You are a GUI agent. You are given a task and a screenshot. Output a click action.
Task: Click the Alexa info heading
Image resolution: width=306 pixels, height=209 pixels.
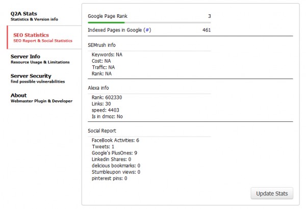(99, 88)
